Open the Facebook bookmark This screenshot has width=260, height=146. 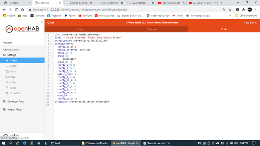pos(54,15)
